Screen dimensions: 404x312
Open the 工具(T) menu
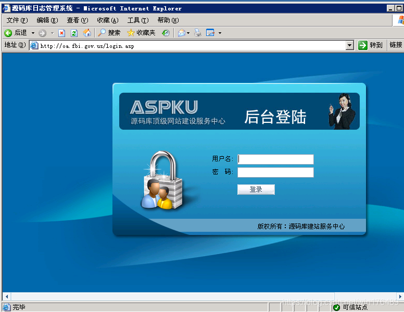[x=138, y=20]
